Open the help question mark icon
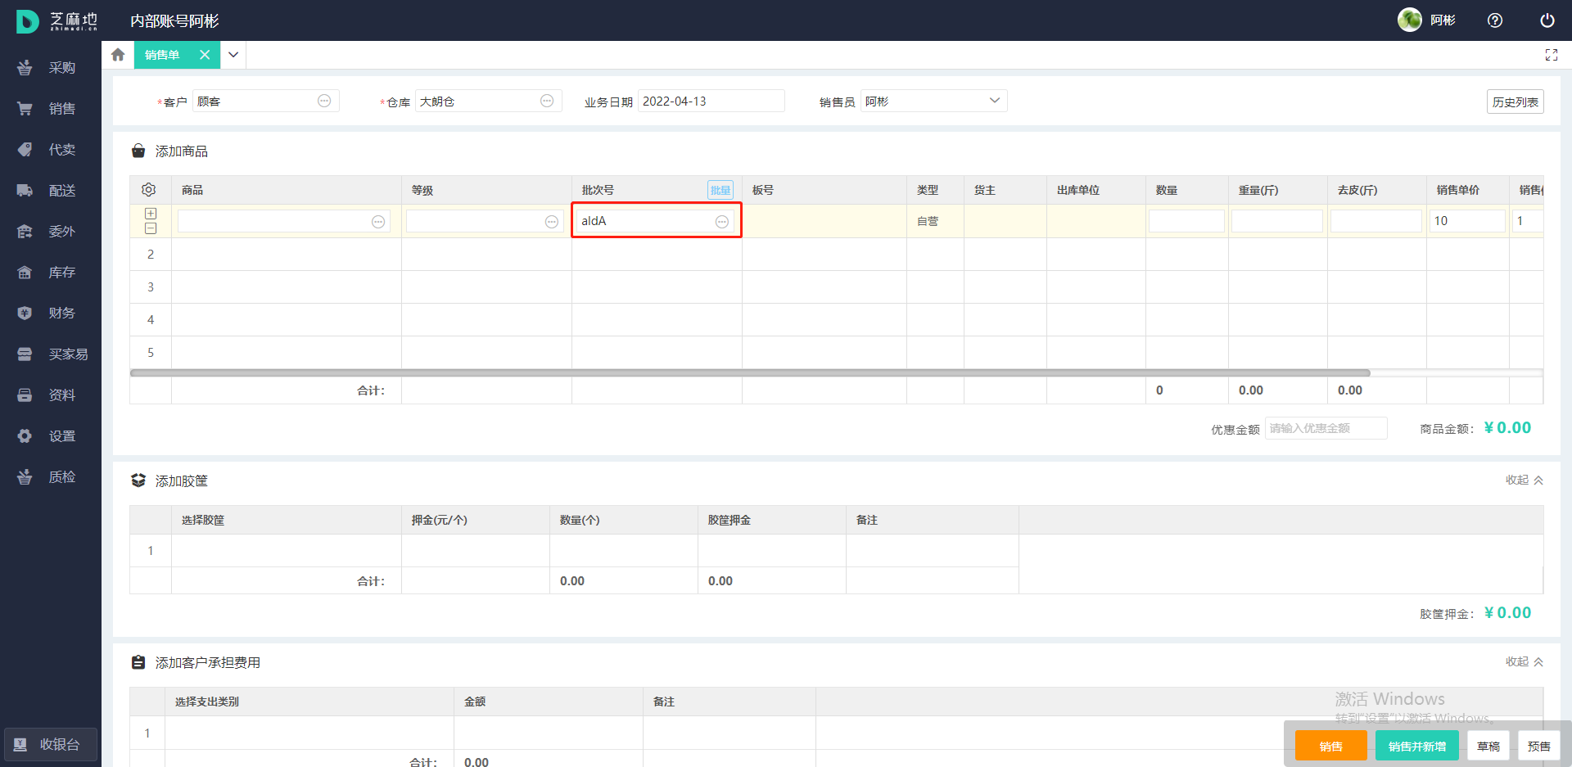 [1495, 20]
